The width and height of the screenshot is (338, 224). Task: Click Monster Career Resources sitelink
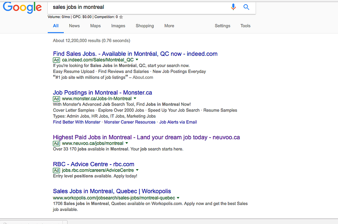130,122
